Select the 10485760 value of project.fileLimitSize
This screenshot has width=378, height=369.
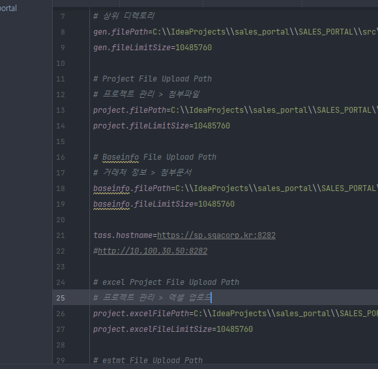click(x=212, y=126)
